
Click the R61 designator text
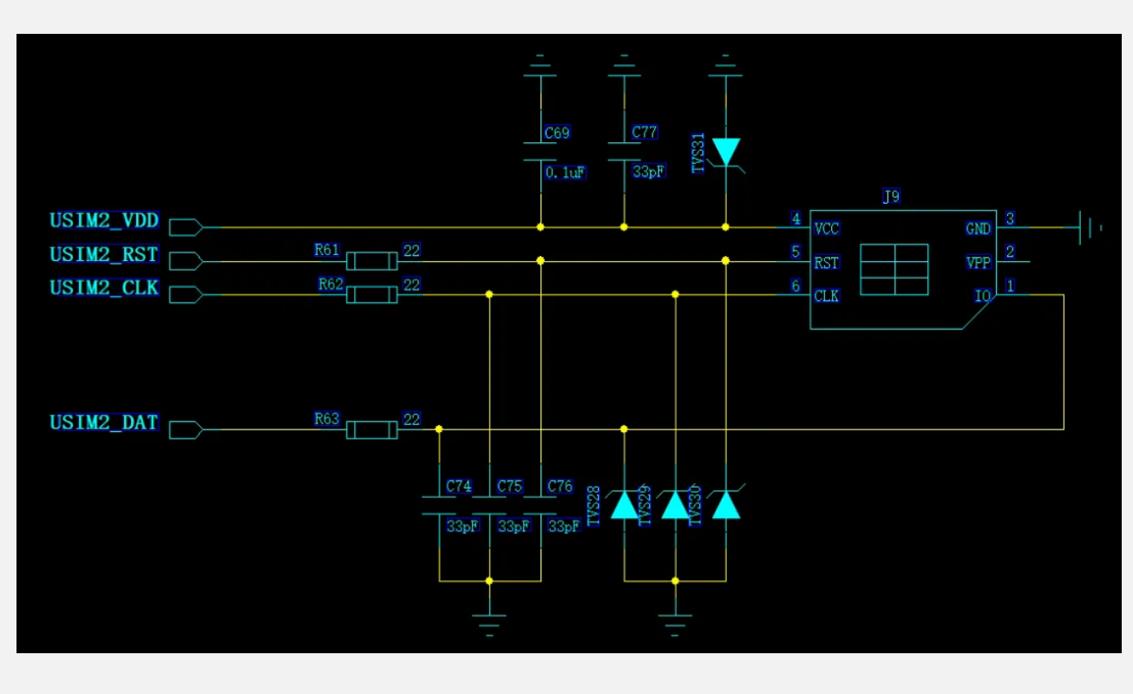click(327, 251)
